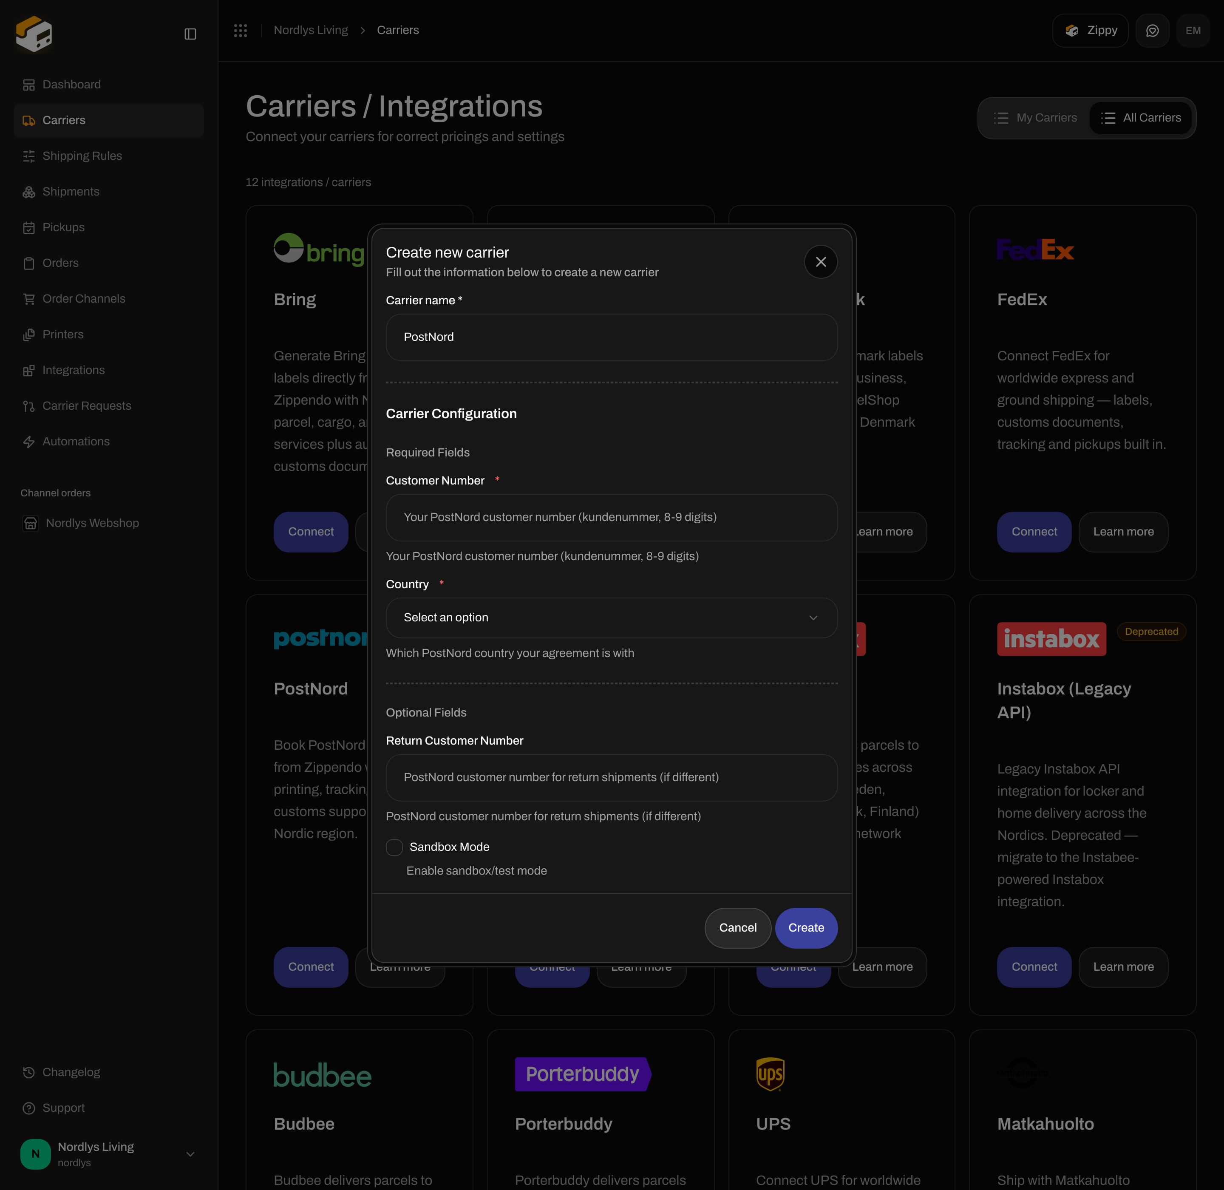This screenshot has height=1190, width=1224.
Task: Click the Zippendo logo icon
Action: pos(34,34)
